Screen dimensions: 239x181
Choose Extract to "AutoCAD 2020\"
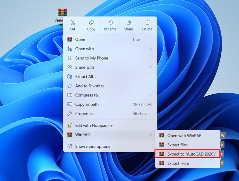click(188, 154)
